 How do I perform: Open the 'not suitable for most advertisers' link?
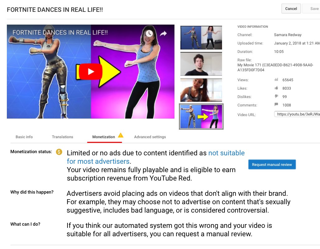click(x=156, y=157)
